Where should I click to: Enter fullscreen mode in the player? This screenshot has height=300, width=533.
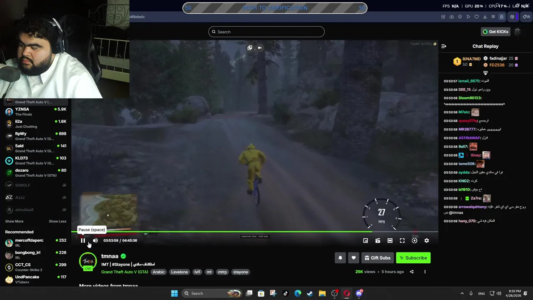(x=402, y=240)
